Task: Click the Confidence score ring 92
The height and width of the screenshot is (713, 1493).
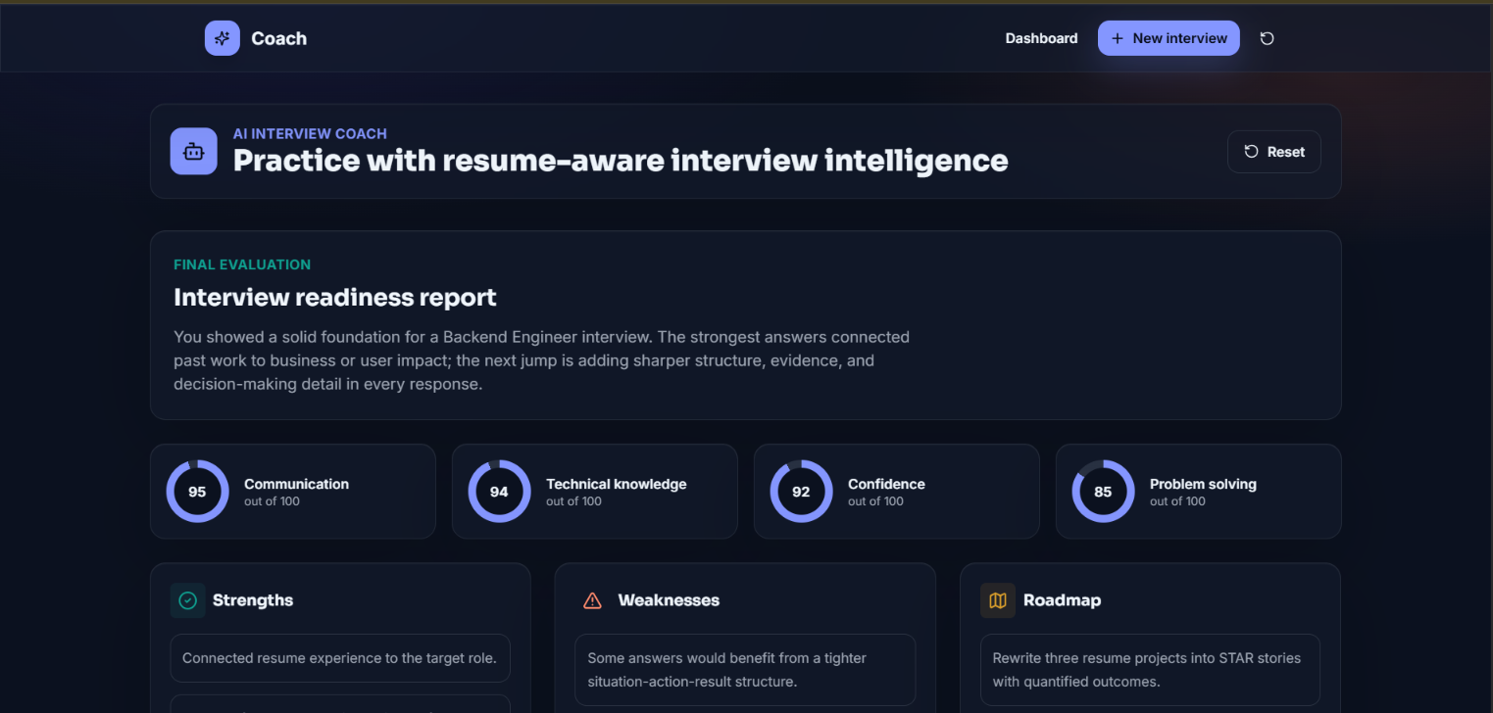Action: point(801,492)
